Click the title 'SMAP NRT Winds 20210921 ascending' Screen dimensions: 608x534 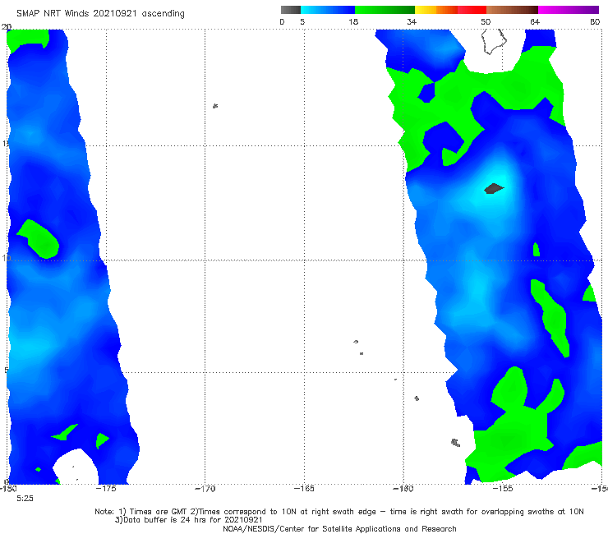click(x=100, y=14)
